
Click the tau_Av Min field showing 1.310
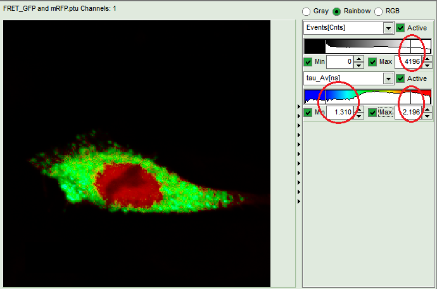point(339,113)
